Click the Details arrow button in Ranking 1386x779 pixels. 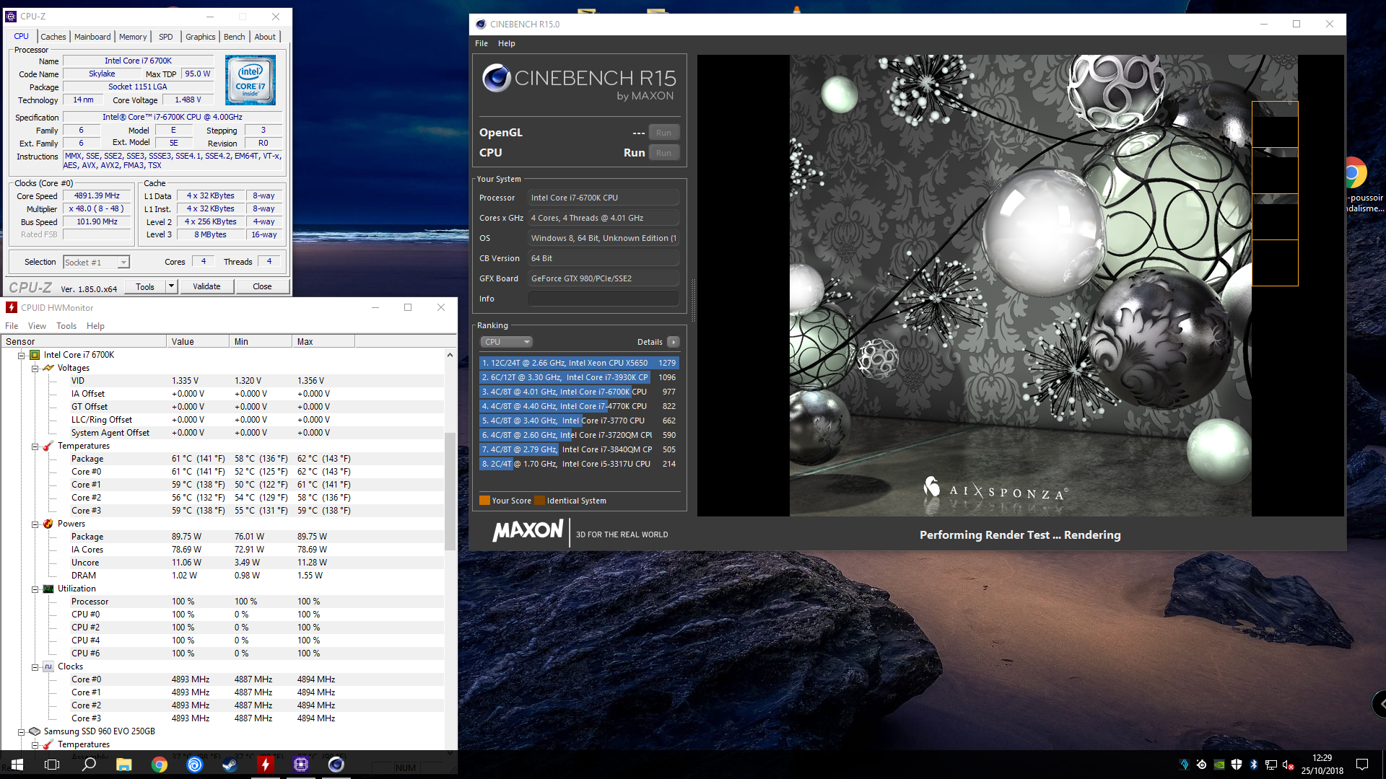(x=673, y=342)
